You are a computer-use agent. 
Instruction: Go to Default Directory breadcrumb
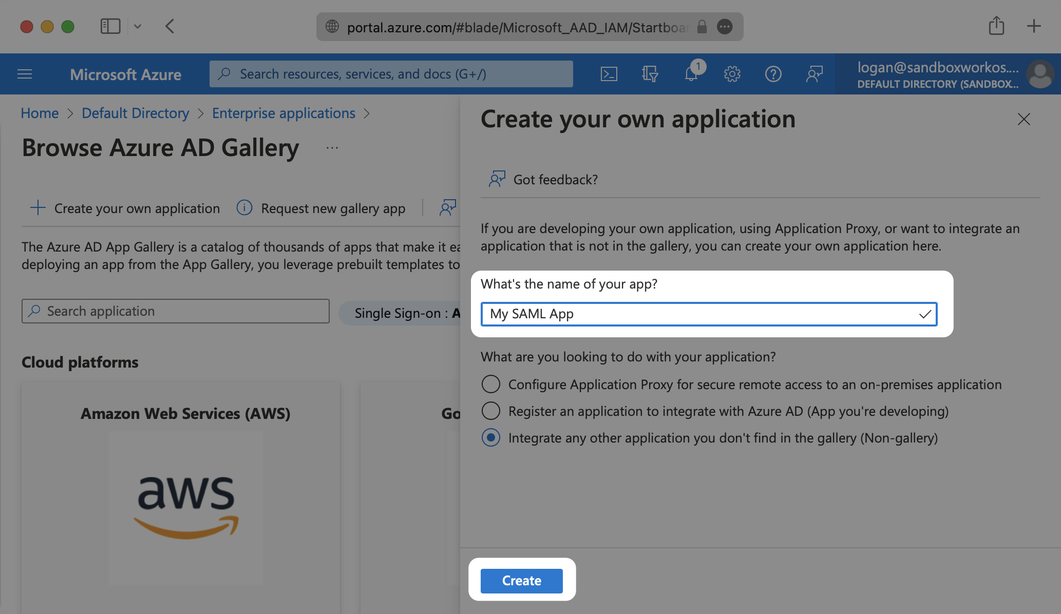pyautogui.click(x=135, y=113)
